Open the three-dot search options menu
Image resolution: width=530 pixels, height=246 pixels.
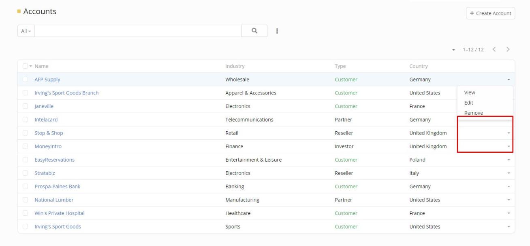click(277, 31)
